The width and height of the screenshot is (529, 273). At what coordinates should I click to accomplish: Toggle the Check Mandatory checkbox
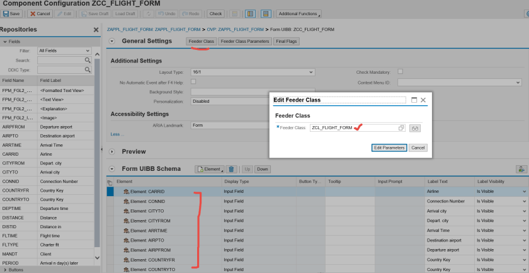pyautogui.click(x=400, y=72)
